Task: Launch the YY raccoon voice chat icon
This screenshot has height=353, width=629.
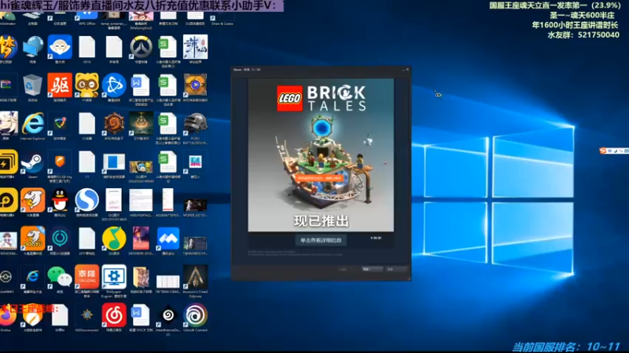Action: [86, 85]
